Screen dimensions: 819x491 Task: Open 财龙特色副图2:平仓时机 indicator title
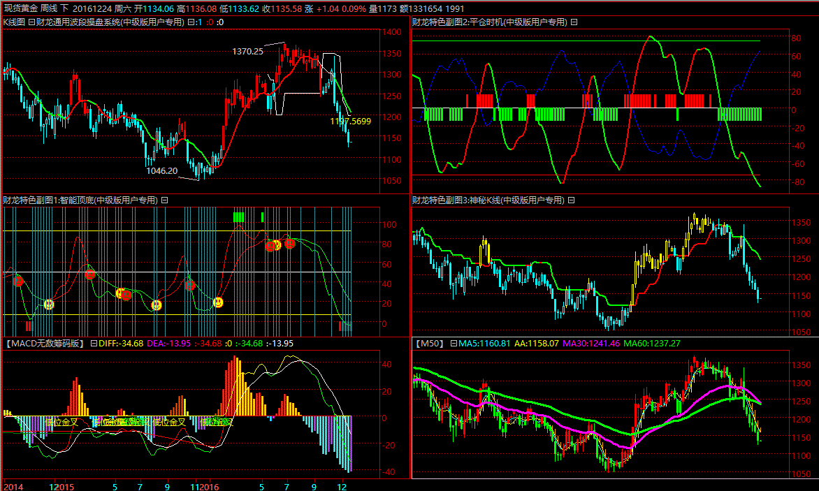click(490, 22)
